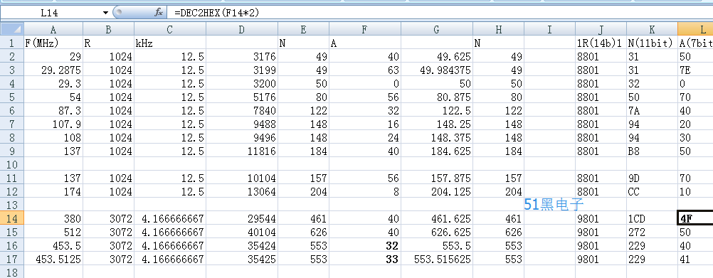Image resolution: width=713 pixels, height=278 pixels.
Task: Select cell with value 10104
Action: (241, 178)
